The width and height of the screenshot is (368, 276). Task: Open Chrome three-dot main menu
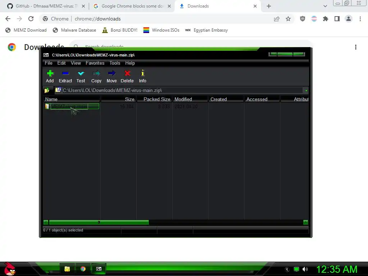pos(360,19)
